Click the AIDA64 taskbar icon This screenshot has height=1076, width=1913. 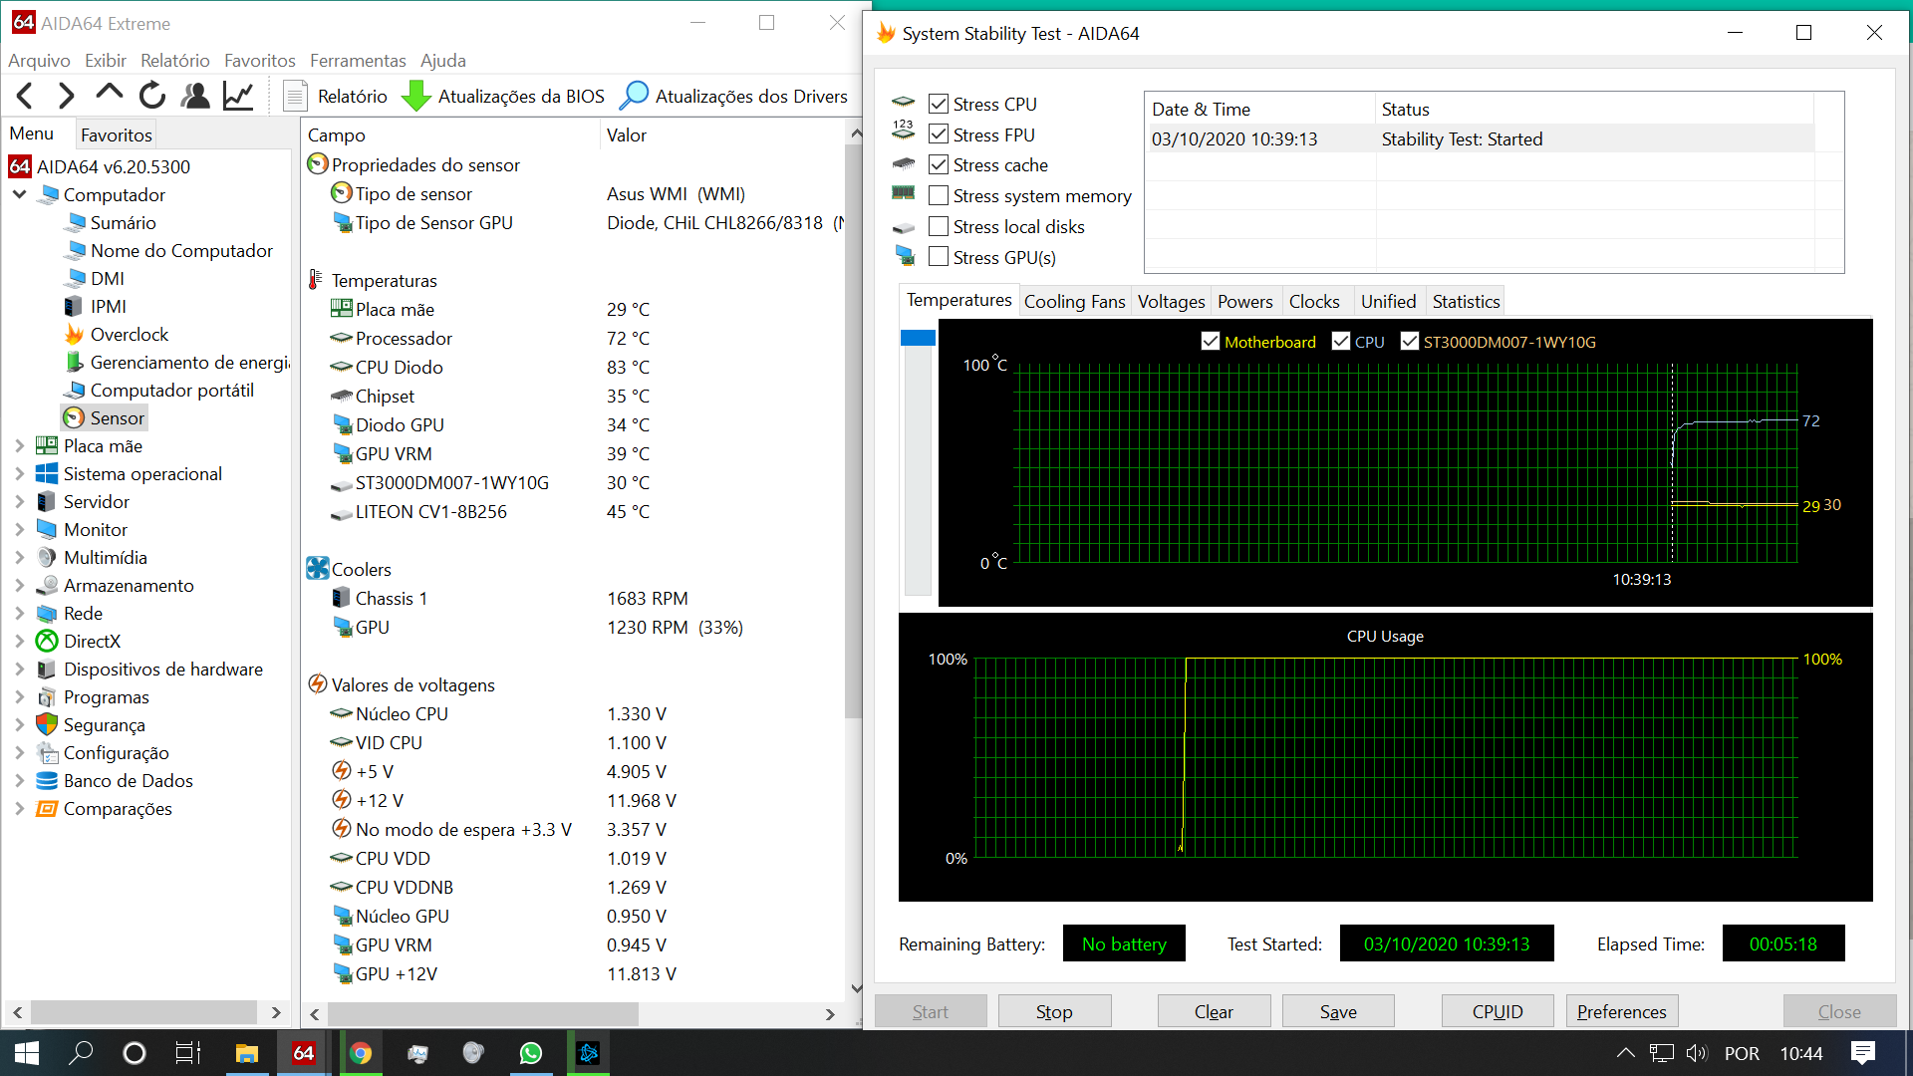tap(303, 1053)
